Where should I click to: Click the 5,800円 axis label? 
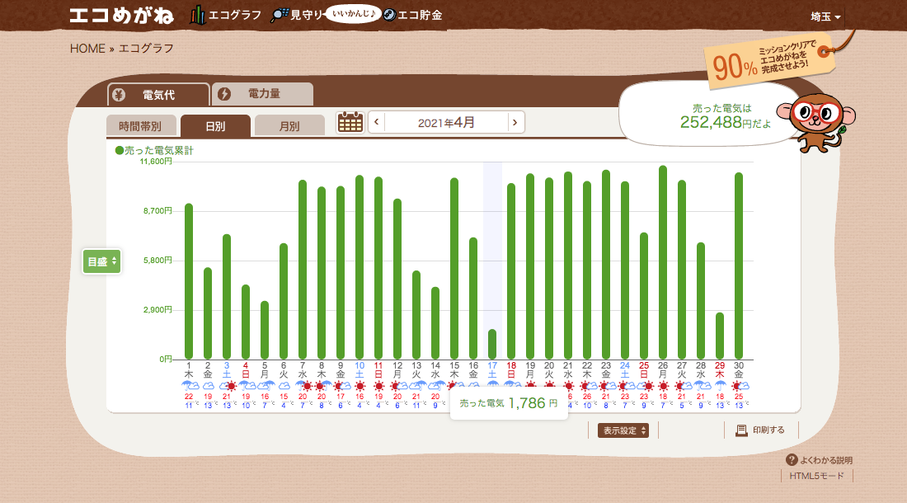point(158,261)
